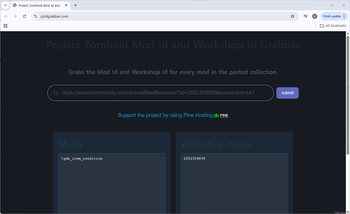Click the \qdx_item_condition mod id text
Image resolution: width=350 pixels, height=214 pixels.
point(82,158)
